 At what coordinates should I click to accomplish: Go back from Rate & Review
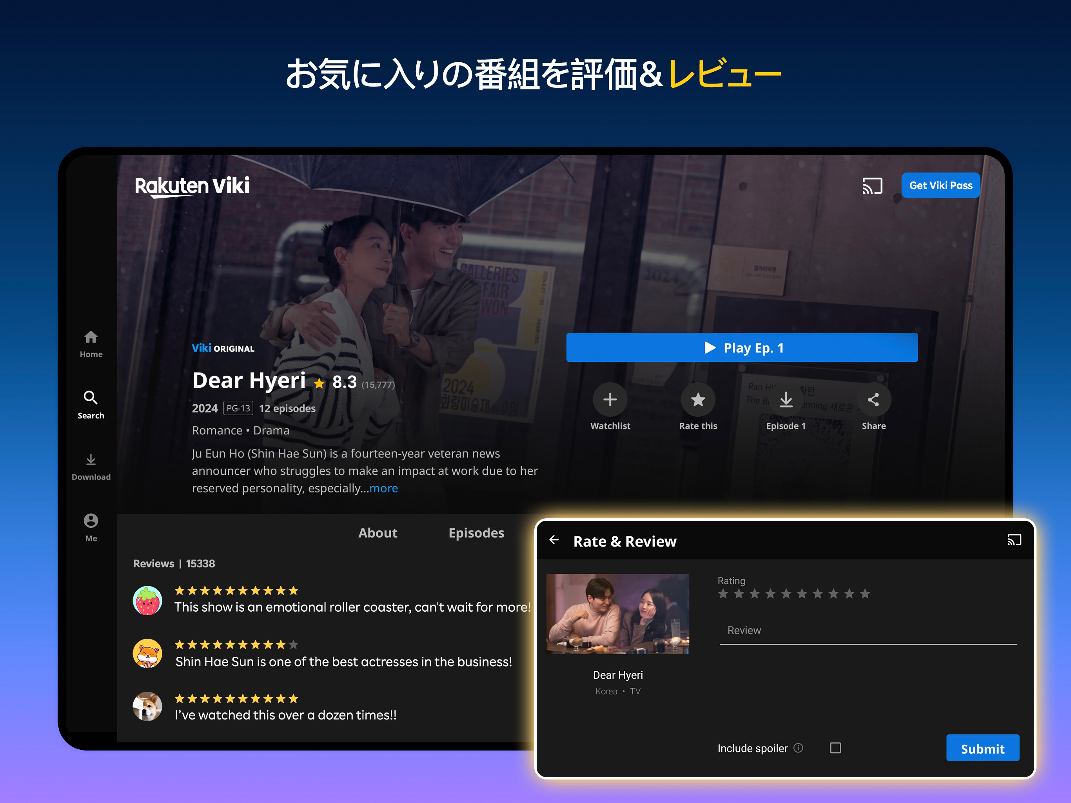[554, 540]
